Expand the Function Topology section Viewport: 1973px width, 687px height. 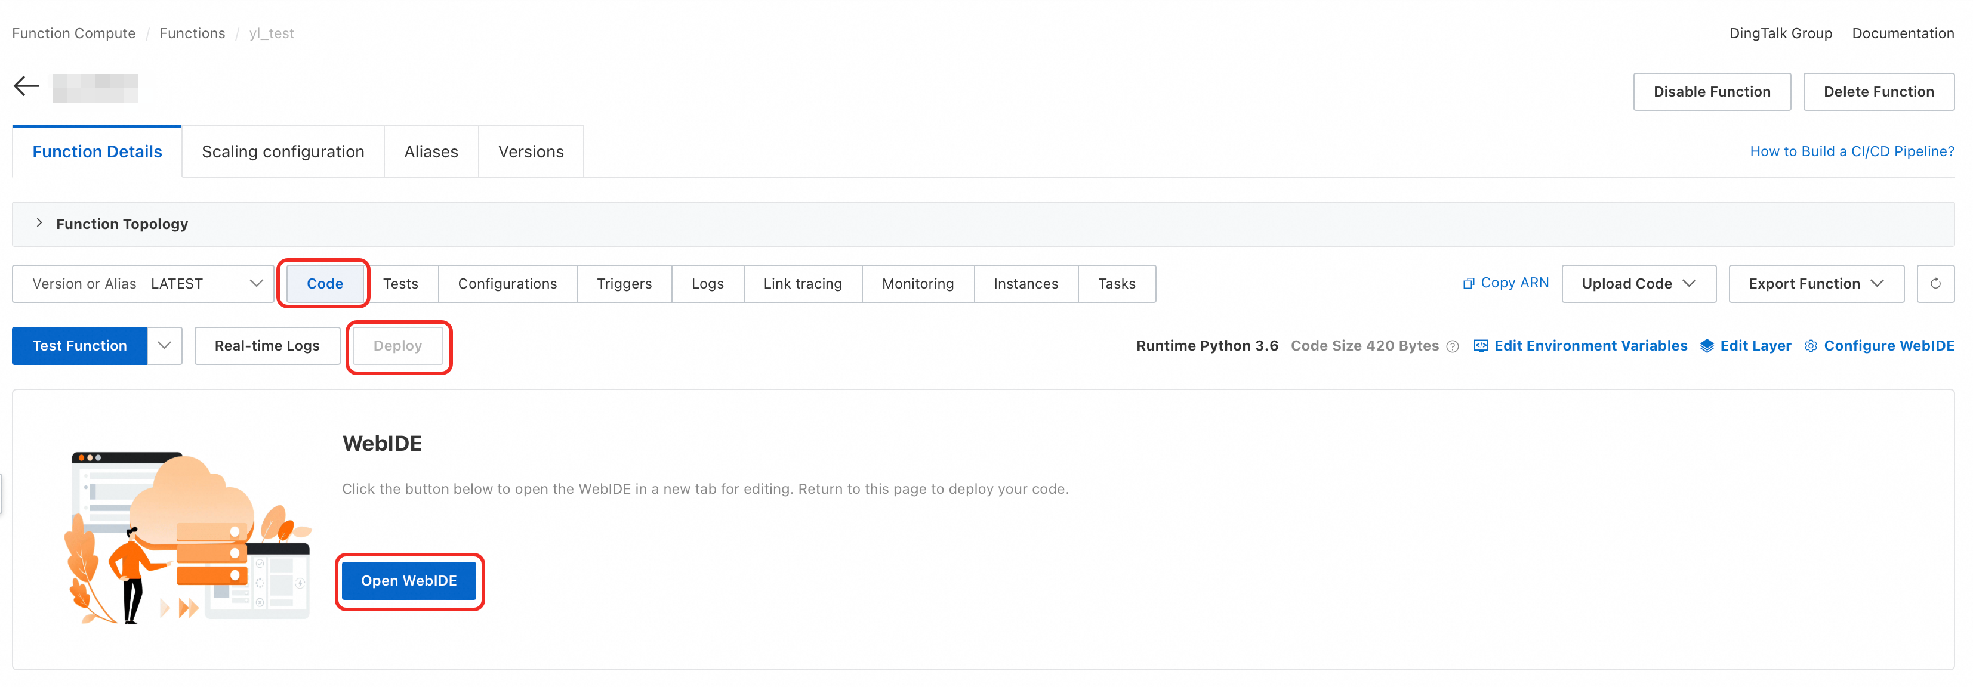tap(39, 224)
